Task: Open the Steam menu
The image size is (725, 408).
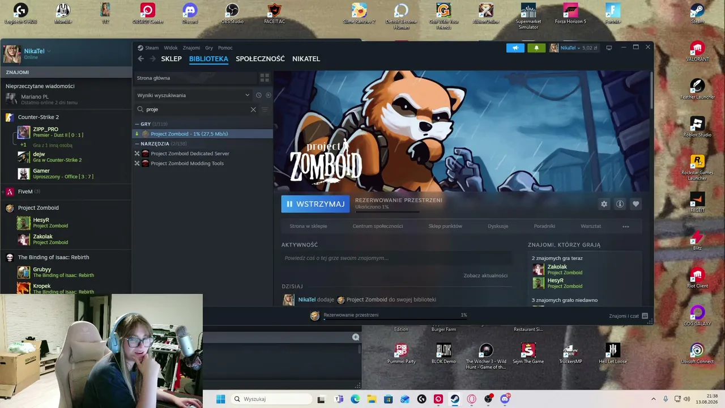Action: point(152,48)
